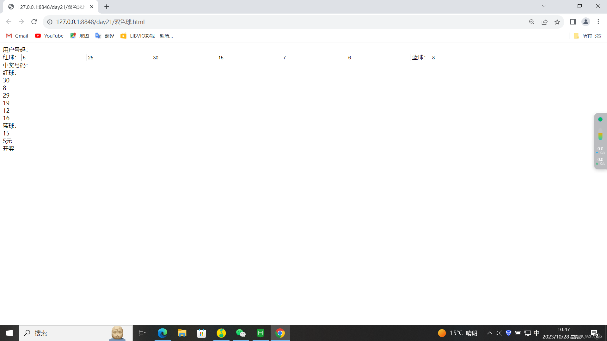Image resolution: width=607 pixels, height=341 pixels.
Task: Click the browser favorites/bookmark star icon
Action: [557, 22]
